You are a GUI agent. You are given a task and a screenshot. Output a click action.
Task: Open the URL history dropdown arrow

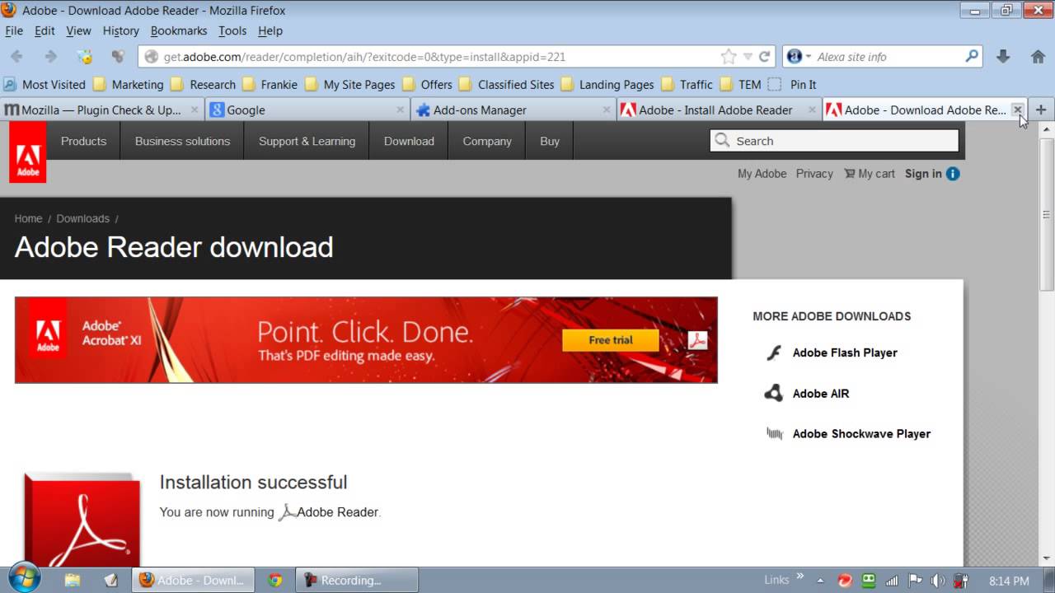point(748,57)
